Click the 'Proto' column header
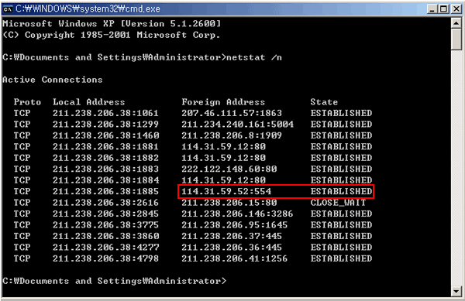 27,102
